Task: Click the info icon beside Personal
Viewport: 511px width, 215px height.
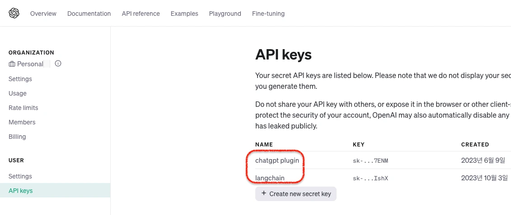Action: [x=58, y=64]
